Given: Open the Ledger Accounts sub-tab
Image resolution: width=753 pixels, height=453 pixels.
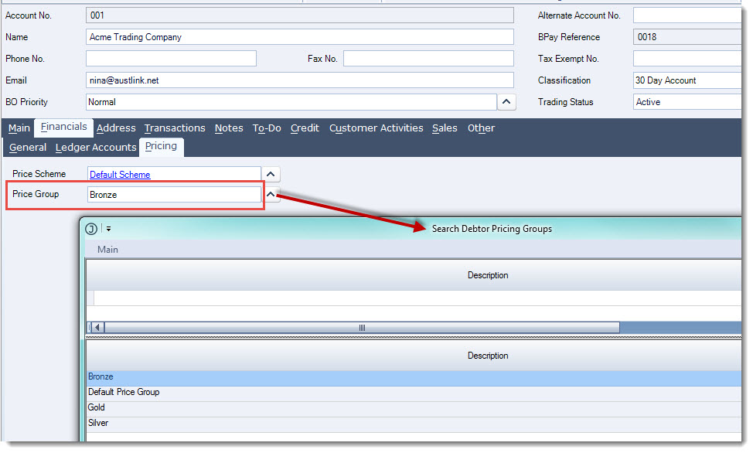Looking at the screenshot, I should (96, 148).
